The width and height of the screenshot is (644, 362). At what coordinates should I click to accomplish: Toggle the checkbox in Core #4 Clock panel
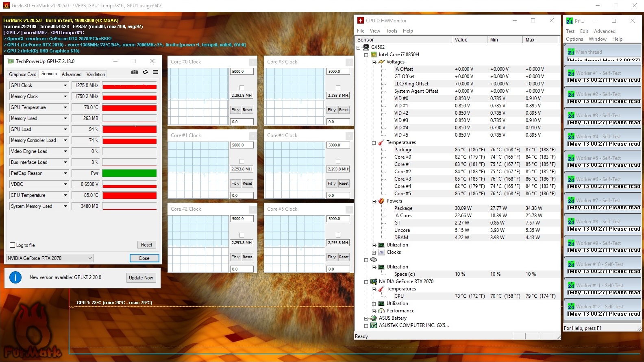point(338,161)
